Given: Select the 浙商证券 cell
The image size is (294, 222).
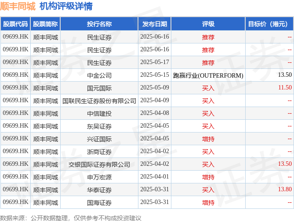Looking at the screenshot, I should pos(99,152).
